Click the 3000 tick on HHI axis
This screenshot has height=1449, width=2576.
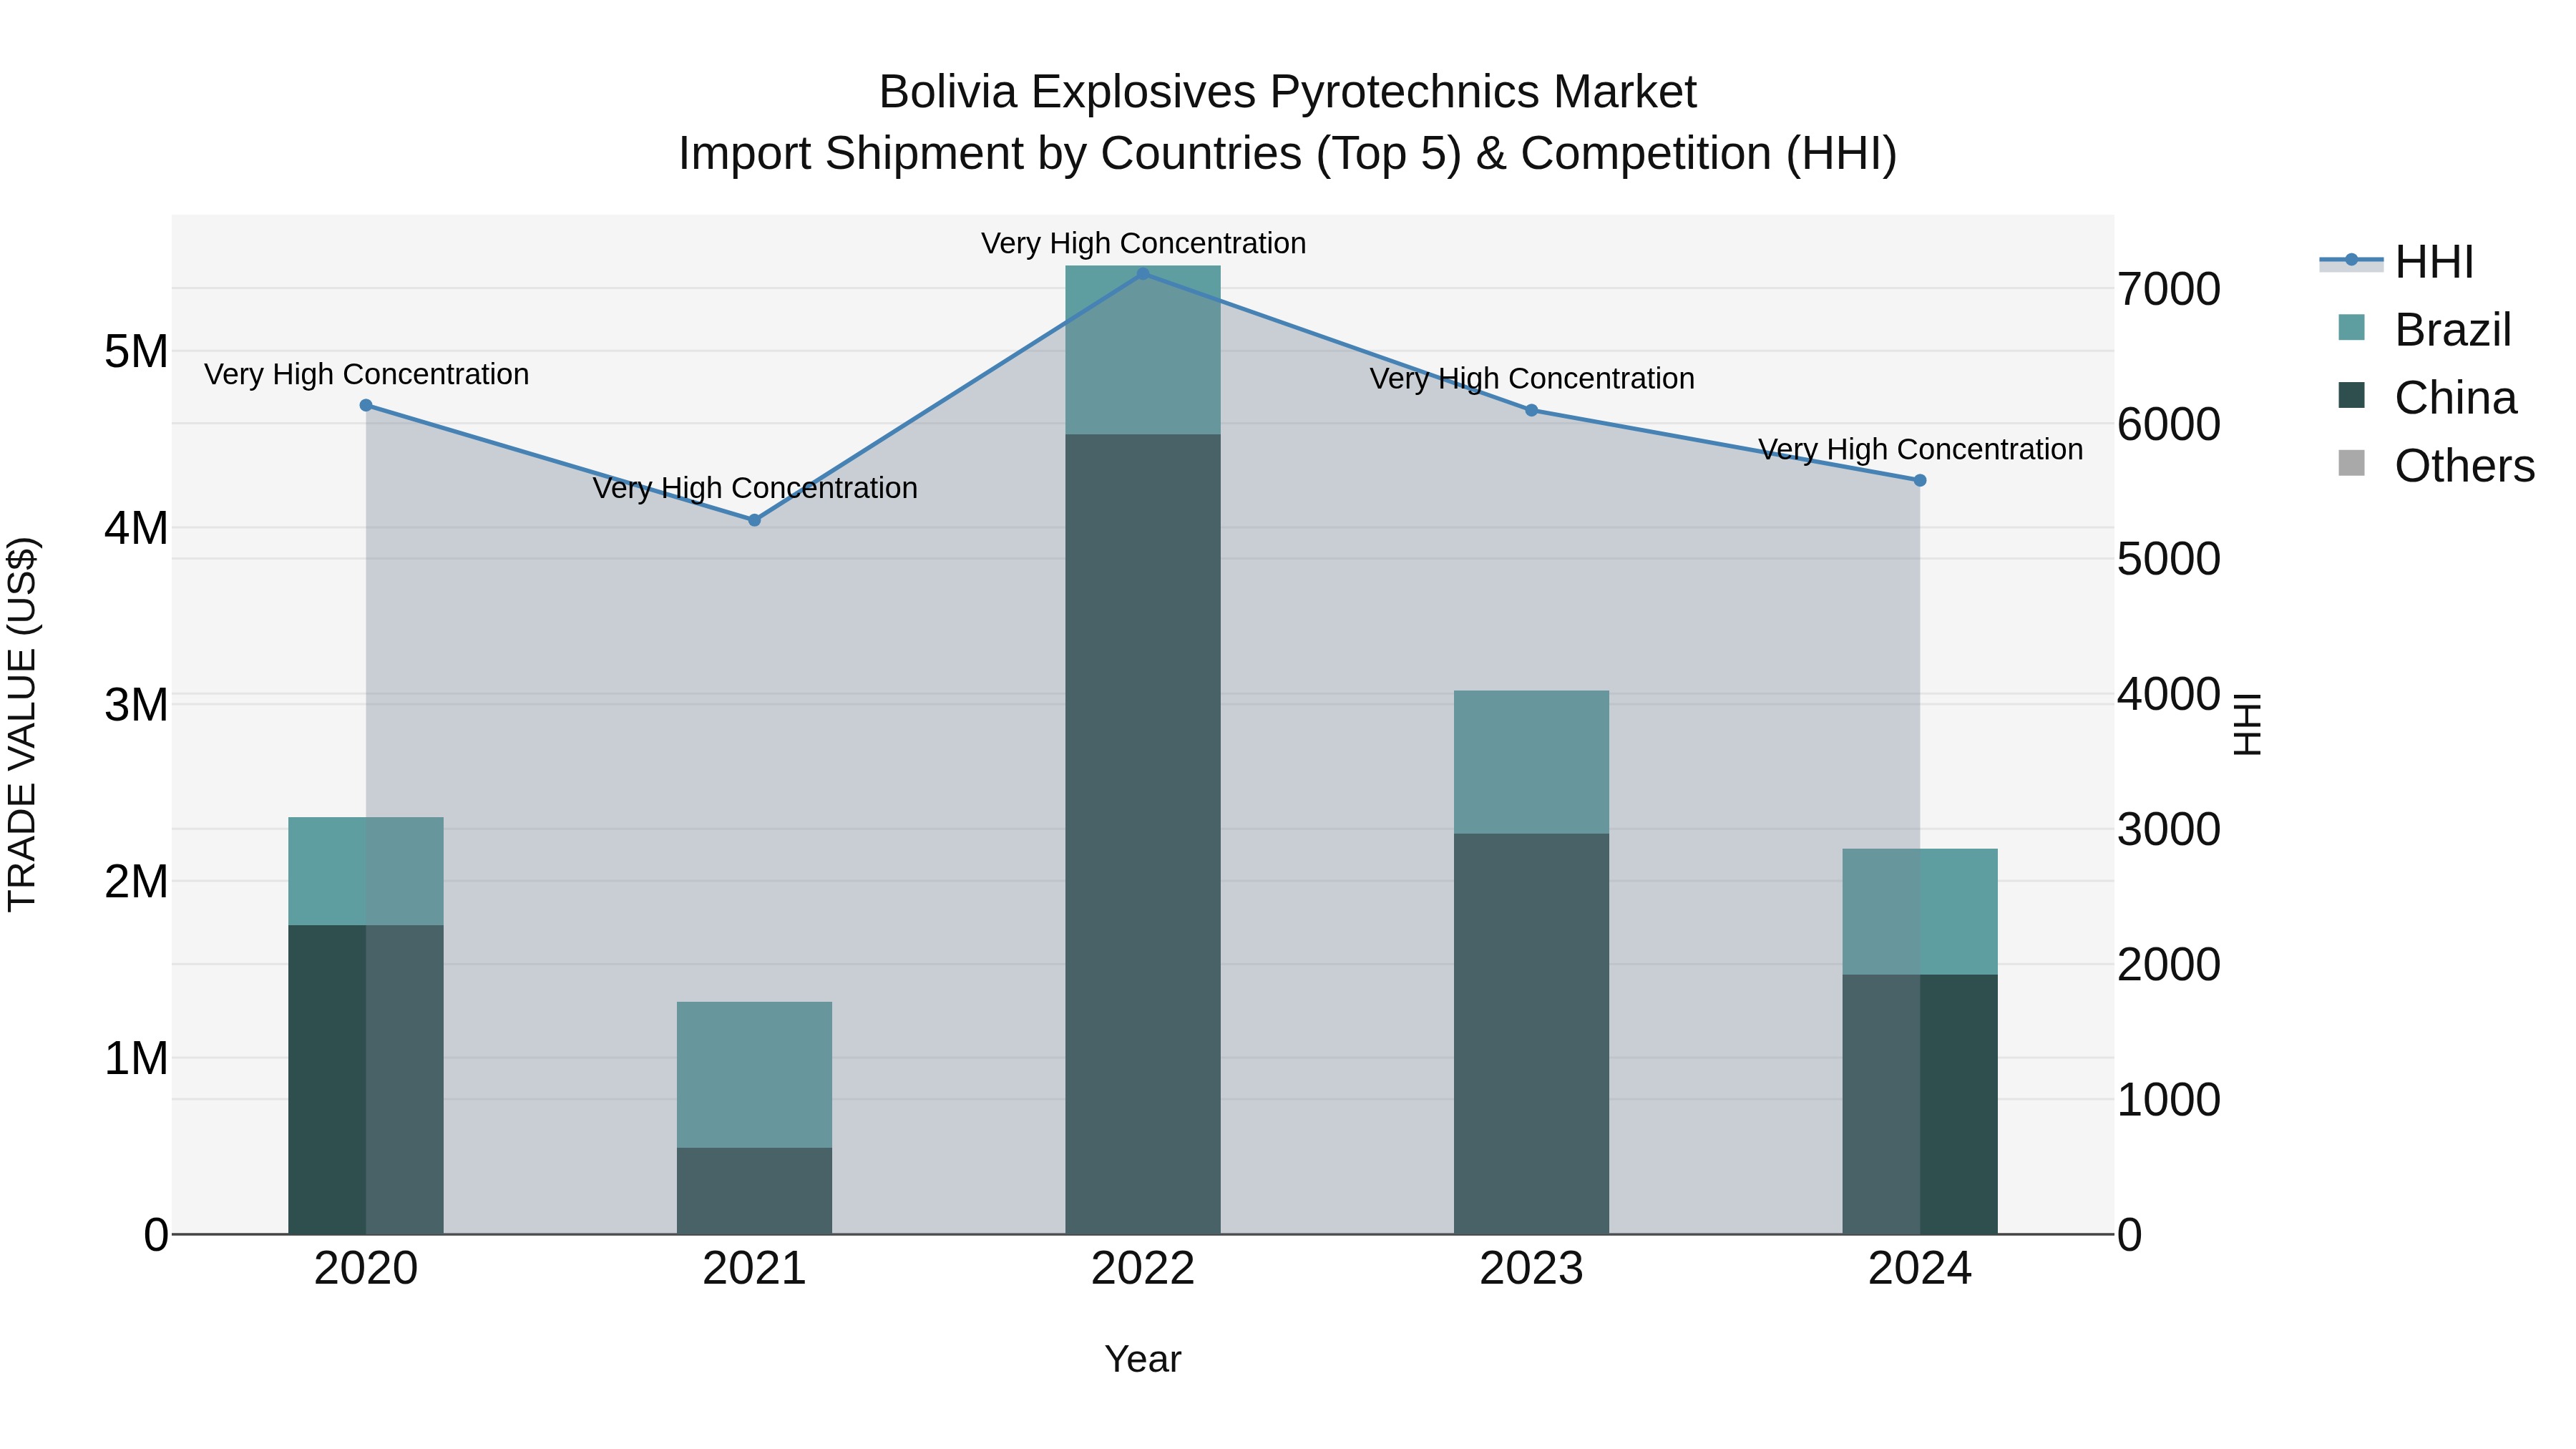(x=2169, y=829)
